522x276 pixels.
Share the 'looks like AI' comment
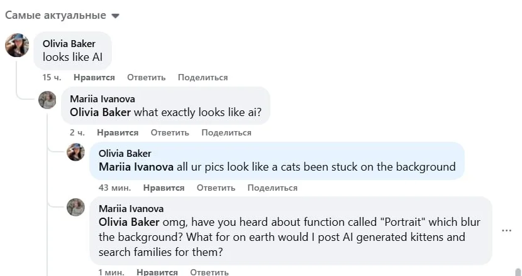(203, 78)
